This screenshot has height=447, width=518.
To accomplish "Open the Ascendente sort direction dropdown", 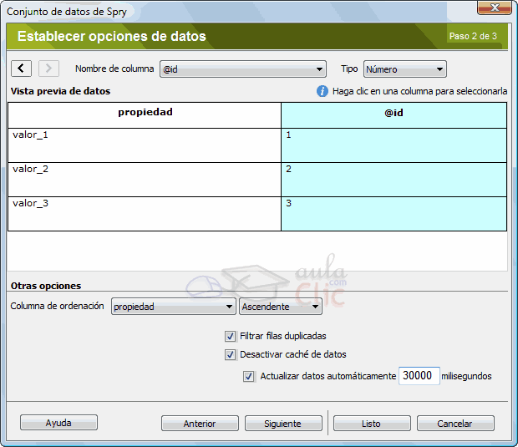I will click(280, 307).
